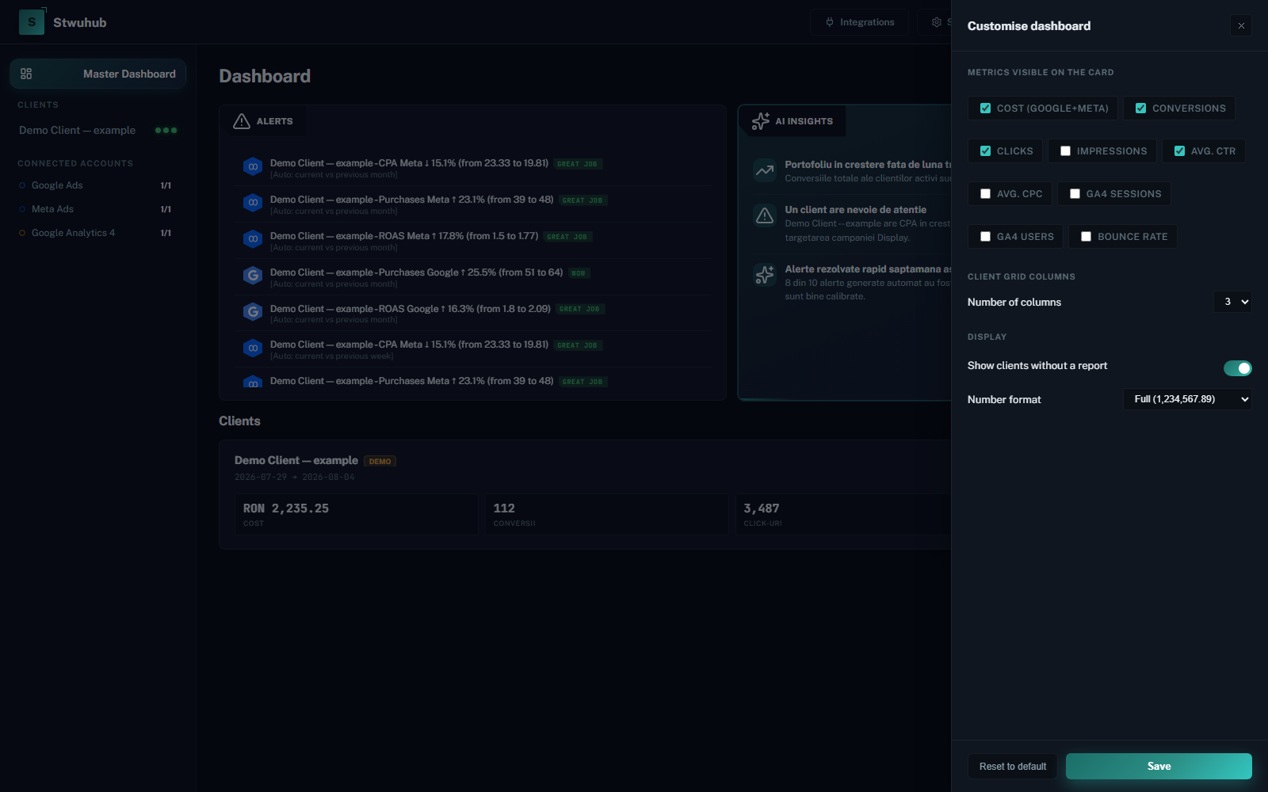Click the DEMO badge on client card
Image resolution: width=1268 pixels, height=792 pixels.
tap(380, 461)
